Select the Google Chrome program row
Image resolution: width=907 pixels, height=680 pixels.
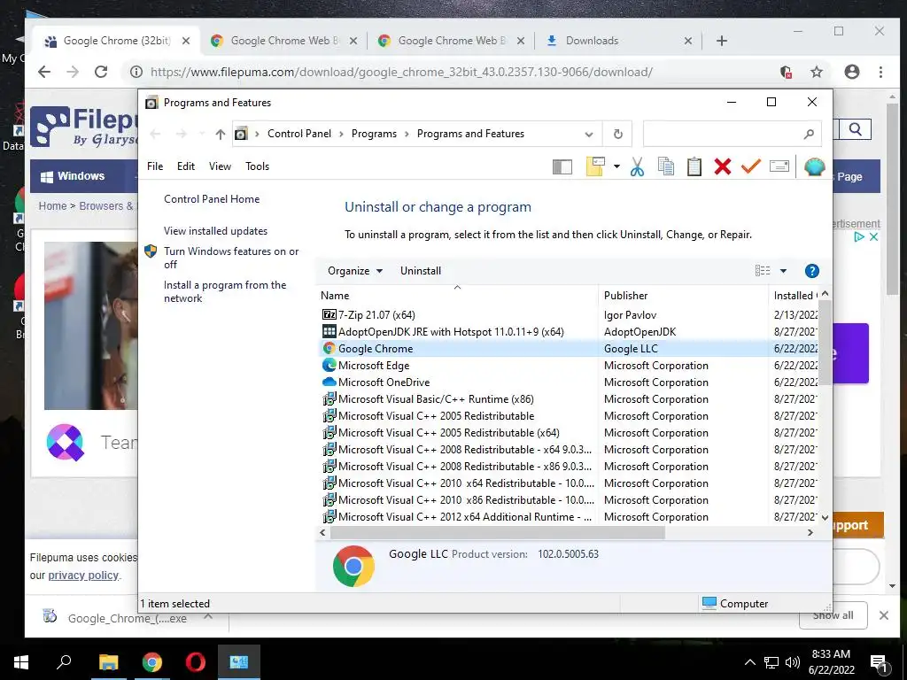[x=570, y=348]
